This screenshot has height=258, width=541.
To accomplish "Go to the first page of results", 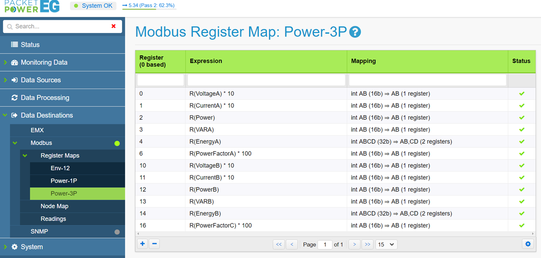I will click(279, 244).
